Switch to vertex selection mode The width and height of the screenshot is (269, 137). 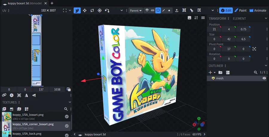[x=169, y=10]
